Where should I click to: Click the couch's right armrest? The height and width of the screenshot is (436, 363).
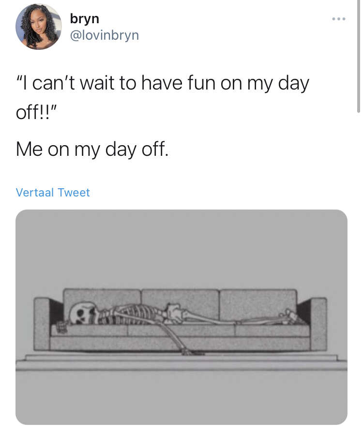click(318, 324)
